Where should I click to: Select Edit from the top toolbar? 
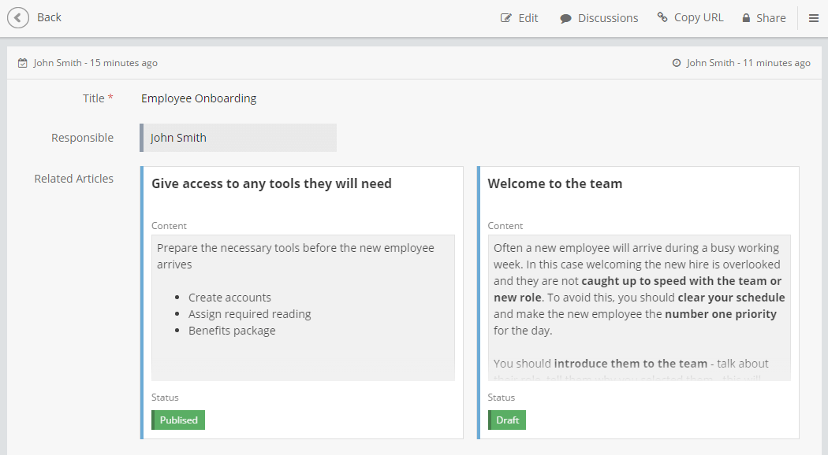click(527, 17)
